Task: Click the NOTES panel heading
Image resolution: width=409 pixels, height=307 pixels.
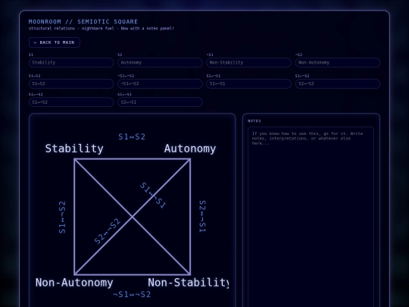Action: pos(254,121)
